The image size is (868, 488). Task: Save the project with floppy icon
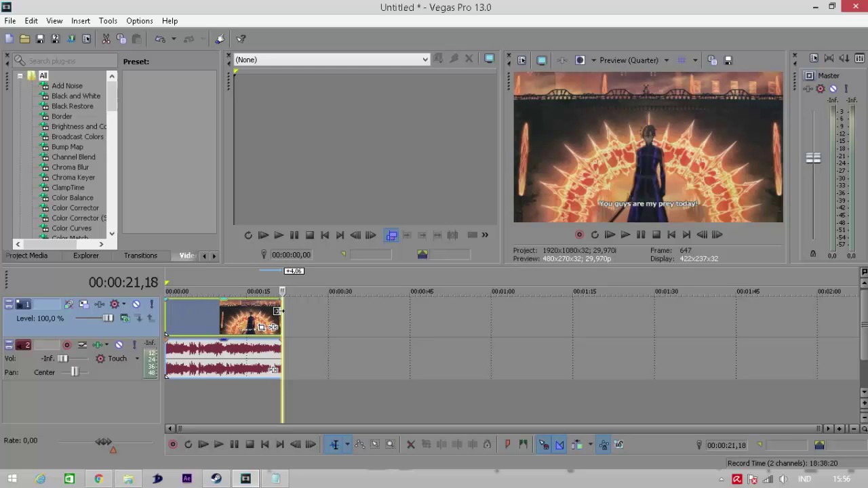40,39
